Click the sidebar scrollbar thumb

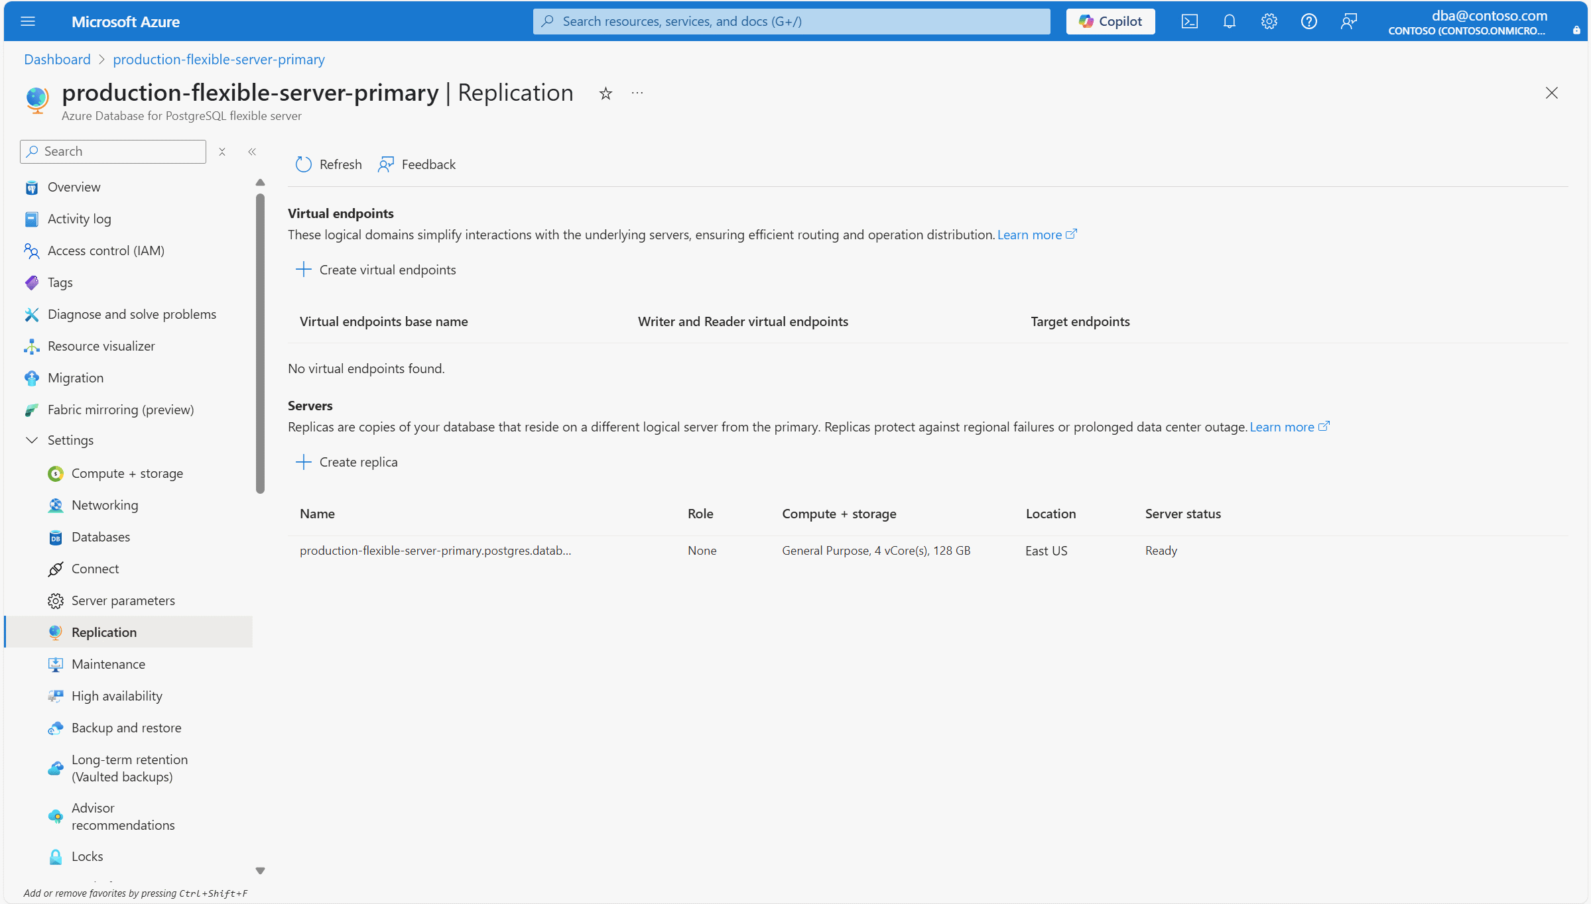[260, 343]
